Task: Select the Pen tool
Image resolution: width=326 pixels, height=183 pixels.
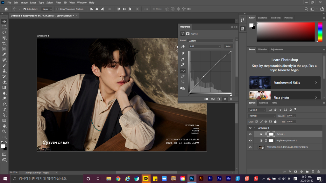Action: (x=4, y=104)
